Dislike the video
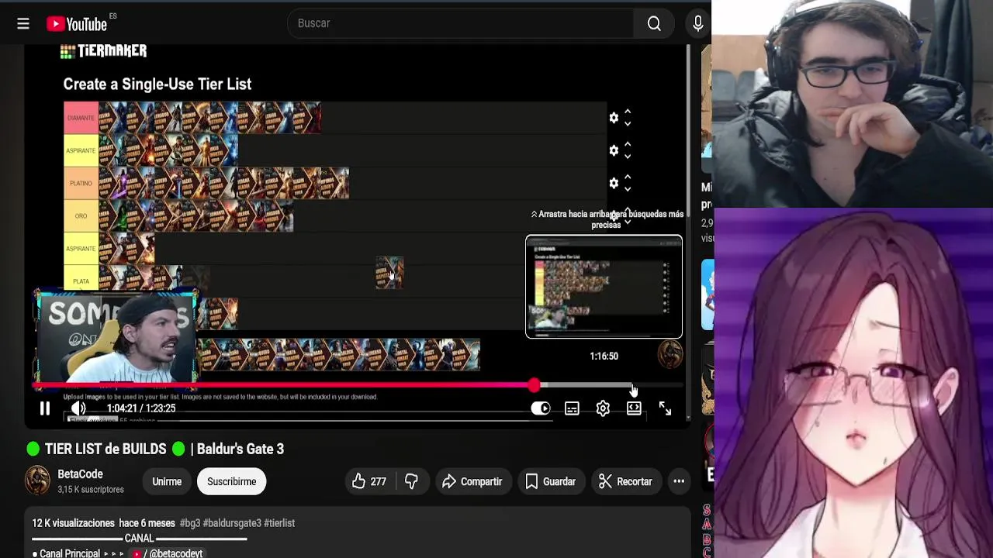Viewport: 993px width, 558px height. (411, 481)
